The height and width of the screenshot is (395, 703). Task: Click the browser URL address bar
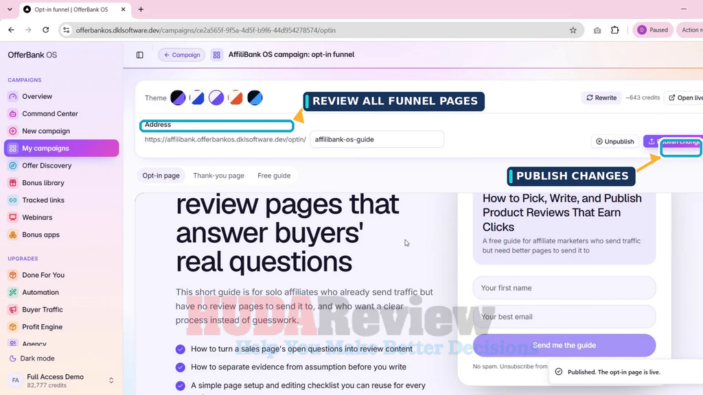[x=320, y=30]
